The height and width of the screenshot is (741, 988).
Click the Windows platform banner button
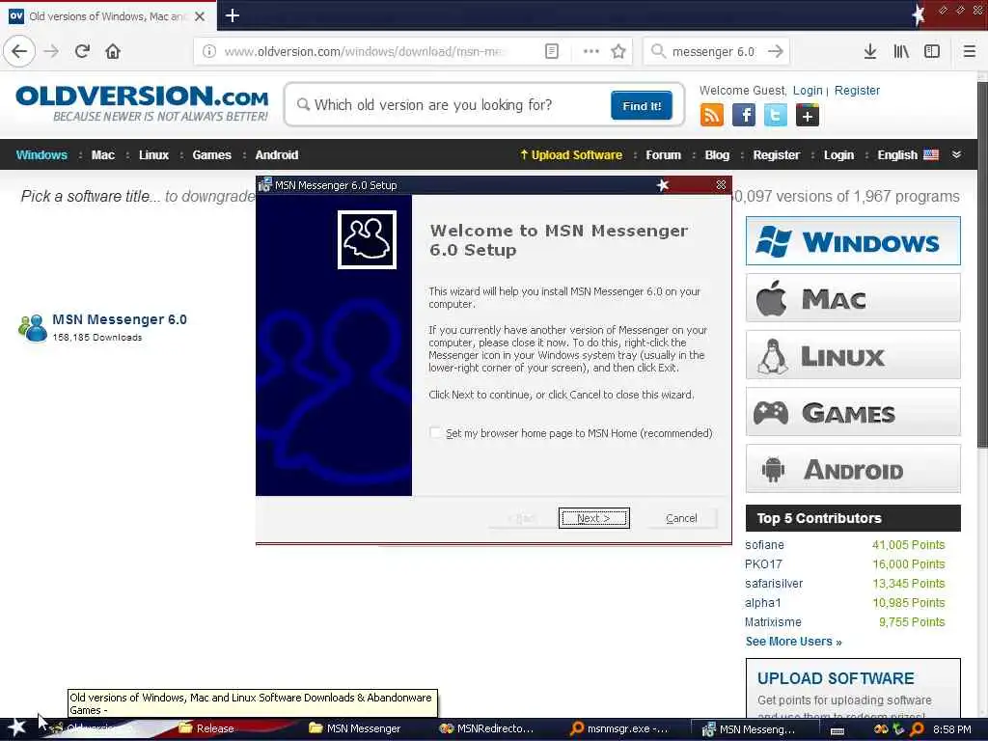coord(853,240)
